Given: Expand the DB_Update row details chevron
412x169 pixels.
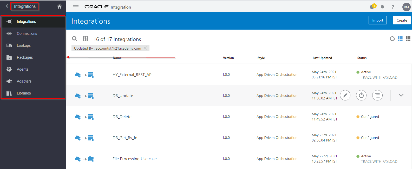Looking at the screenshot, I should [401, 95].
